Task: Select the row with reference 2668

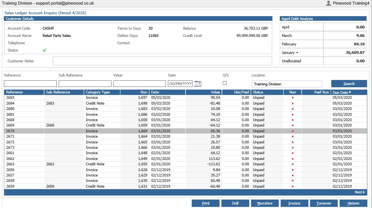Action: [x=186, y=120]
